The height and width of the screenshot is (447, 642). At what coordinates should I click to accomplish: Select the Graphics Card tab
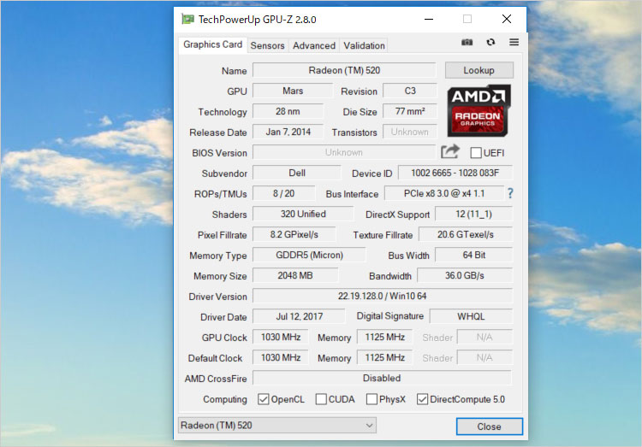(x=212, y=44)
